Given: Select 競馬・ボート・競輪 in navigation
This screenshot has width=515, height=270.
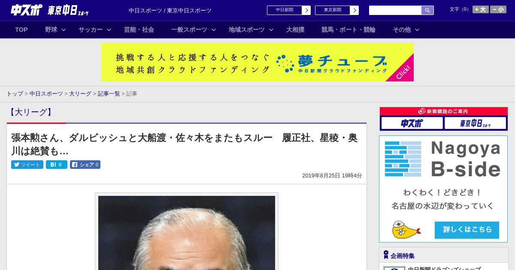Looking at the screenshot, I should pyautogui.click(x=348, y=30).
